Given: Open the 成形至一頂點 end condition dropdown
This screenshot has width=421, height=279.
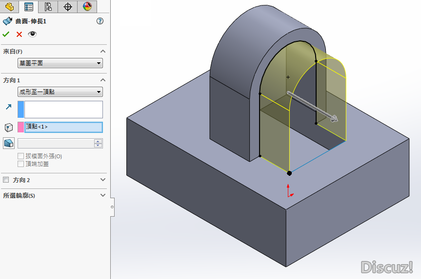Looking at the screenshot, I should click(x=60, y=92).
